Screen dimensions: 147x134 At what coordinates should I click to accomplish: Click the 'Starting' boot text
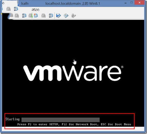point(12,119)
